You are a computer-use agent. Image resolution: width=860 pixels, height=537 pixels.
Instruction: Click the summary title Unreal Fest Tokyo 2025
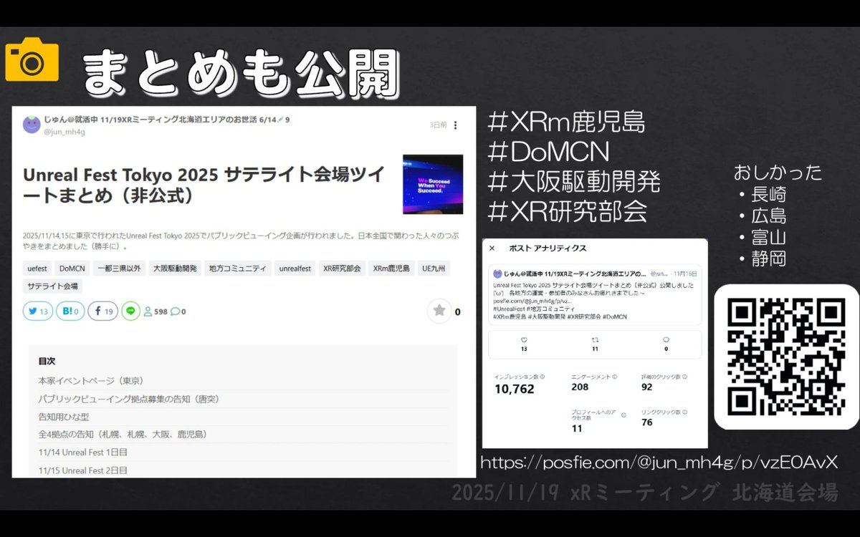(x=204, y=184)
